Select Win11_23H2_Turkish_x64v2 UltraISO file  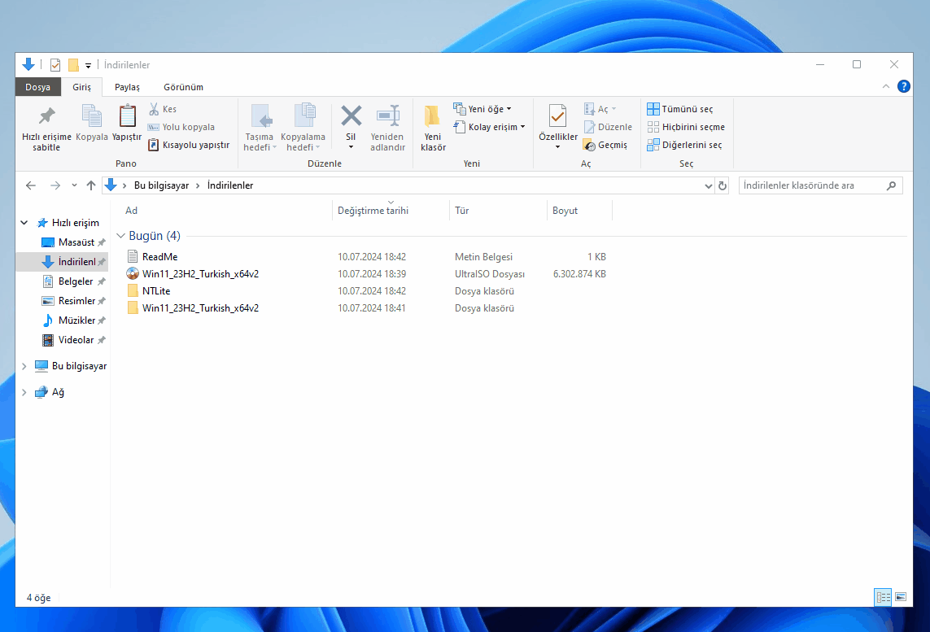(366, 274)
